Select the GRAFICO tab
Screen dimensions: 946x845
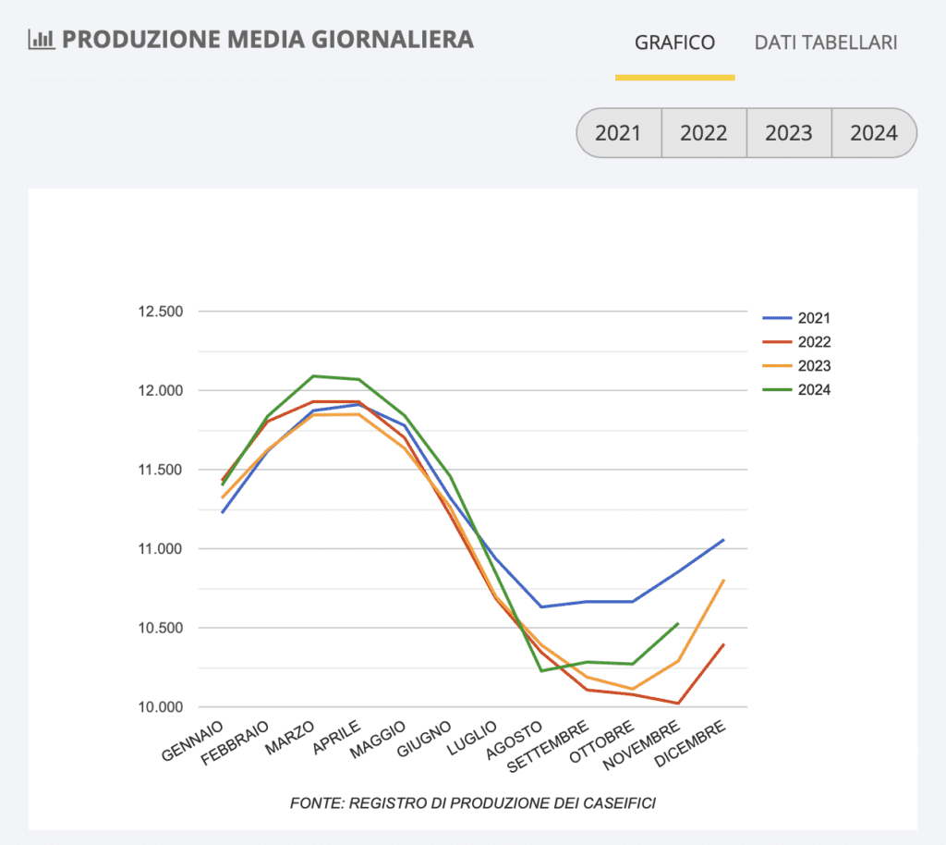674,43
